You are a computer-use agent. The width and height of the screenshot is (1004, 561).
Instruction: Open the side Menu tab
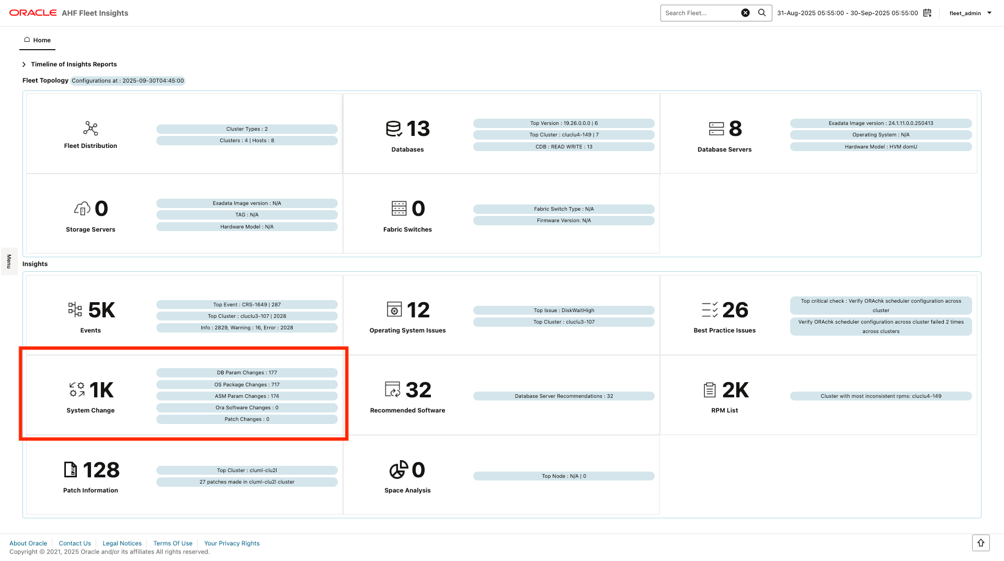(9, 261)
